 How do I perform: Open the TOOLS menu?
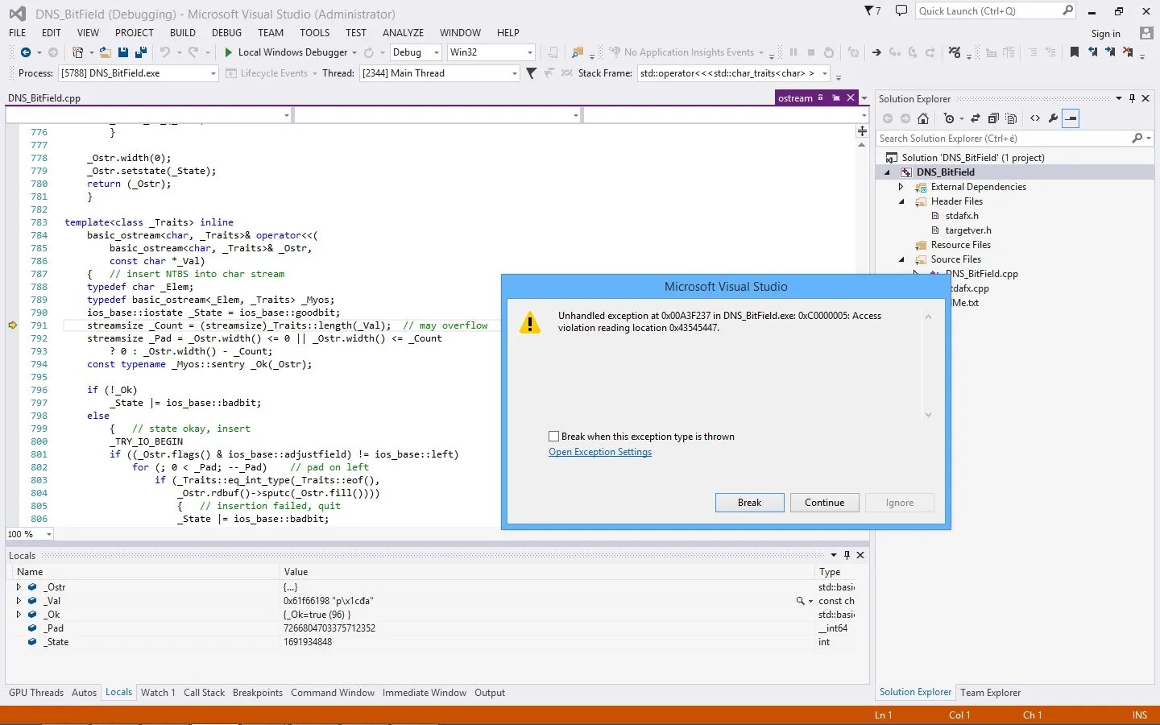[314, 33]
